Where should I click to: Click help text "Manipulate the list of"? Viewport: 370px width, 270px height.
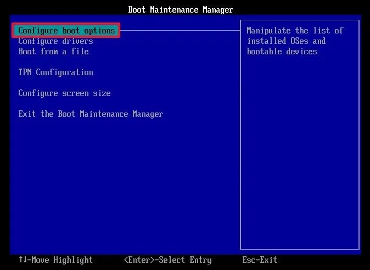295,30
